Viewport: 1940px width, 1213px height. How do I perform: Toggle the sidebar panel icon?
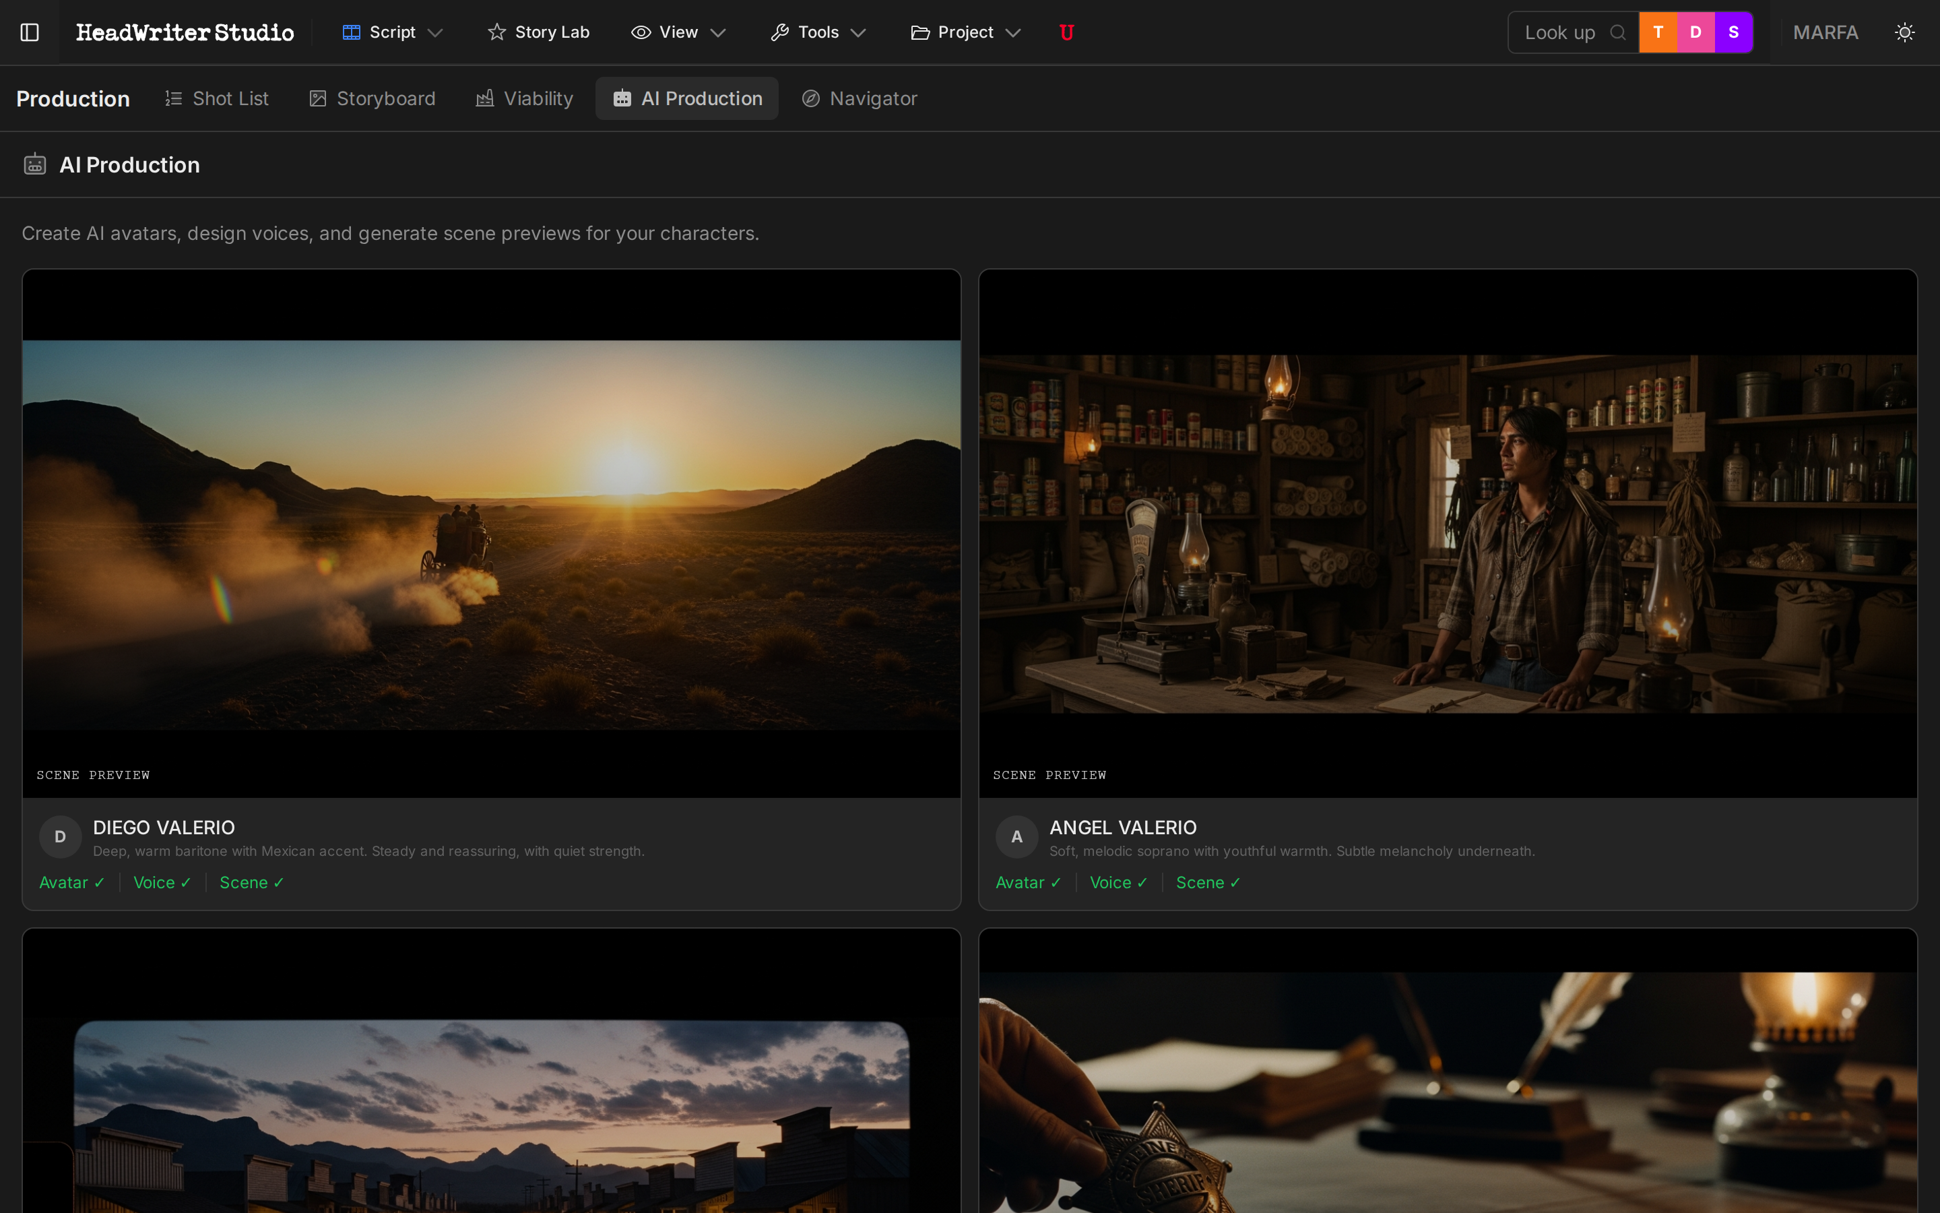click(30, 32)
